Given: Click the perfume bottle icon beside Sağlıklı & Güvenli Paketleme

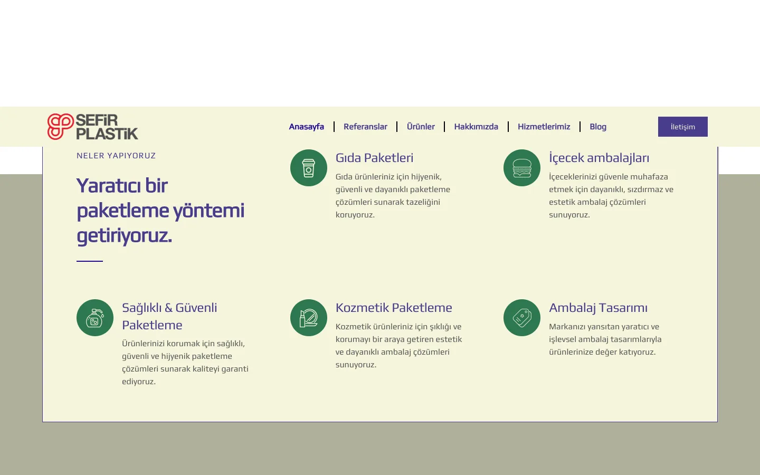Looking at the screenshot, I should coord(95,318).
